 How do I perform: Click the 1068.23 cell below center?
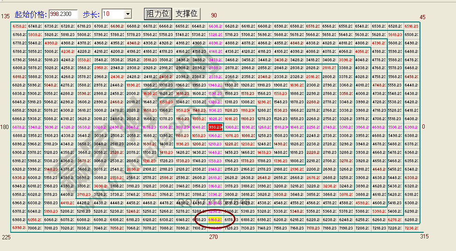click(215, 136)
